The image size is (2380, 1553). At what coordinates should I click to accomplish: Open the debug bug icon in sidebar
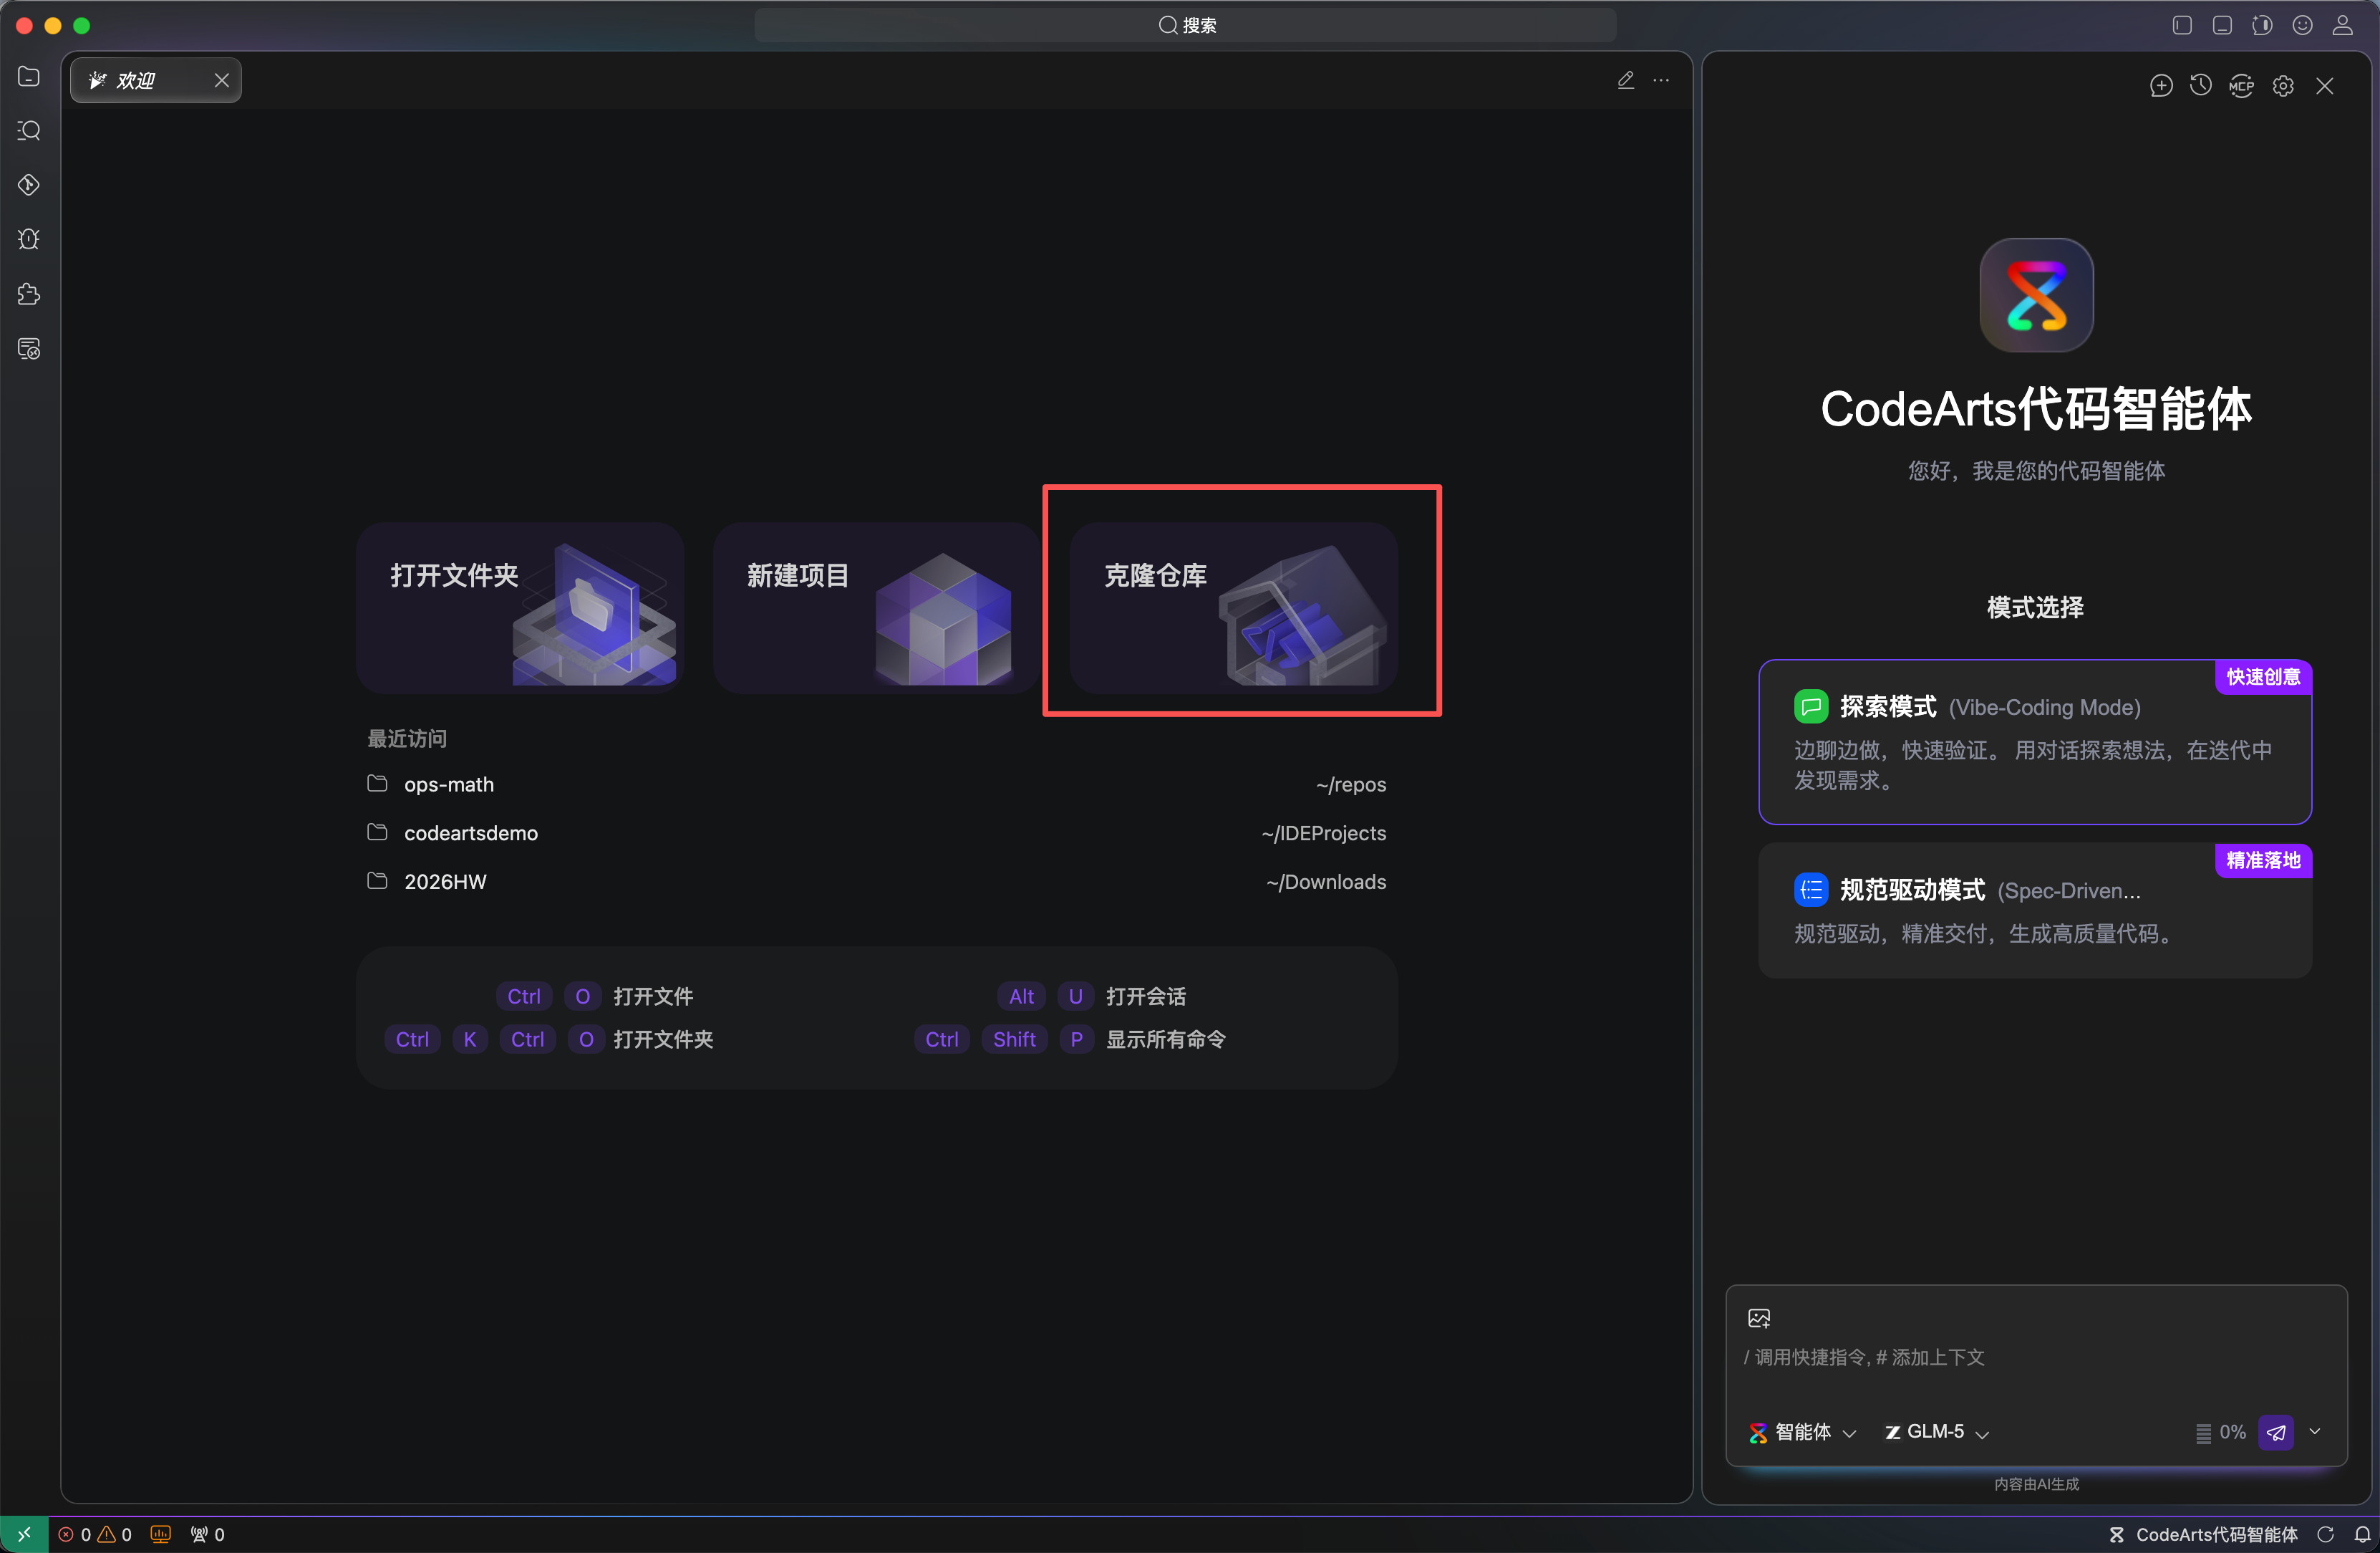[29, 239]
